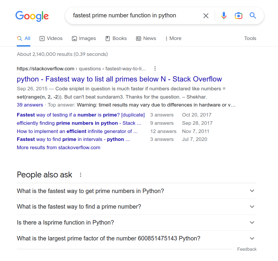
Task: Click the blue magnifier search button
Action: (x=253, y=16)
